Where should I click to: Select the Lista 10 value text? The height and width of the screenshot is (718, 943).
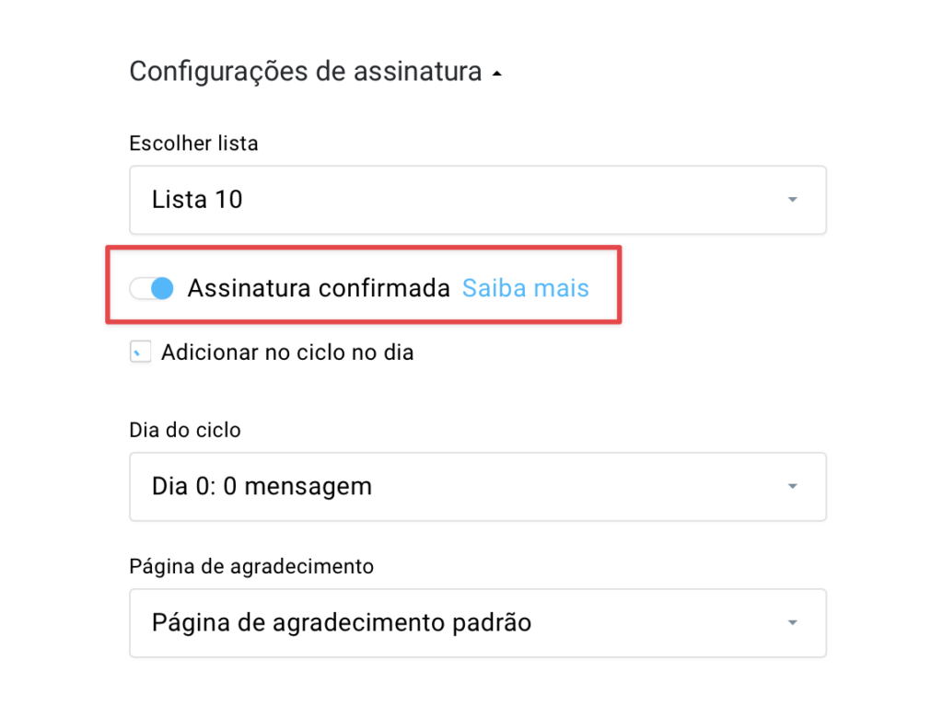pyautogui.click(x=197, y=200)
